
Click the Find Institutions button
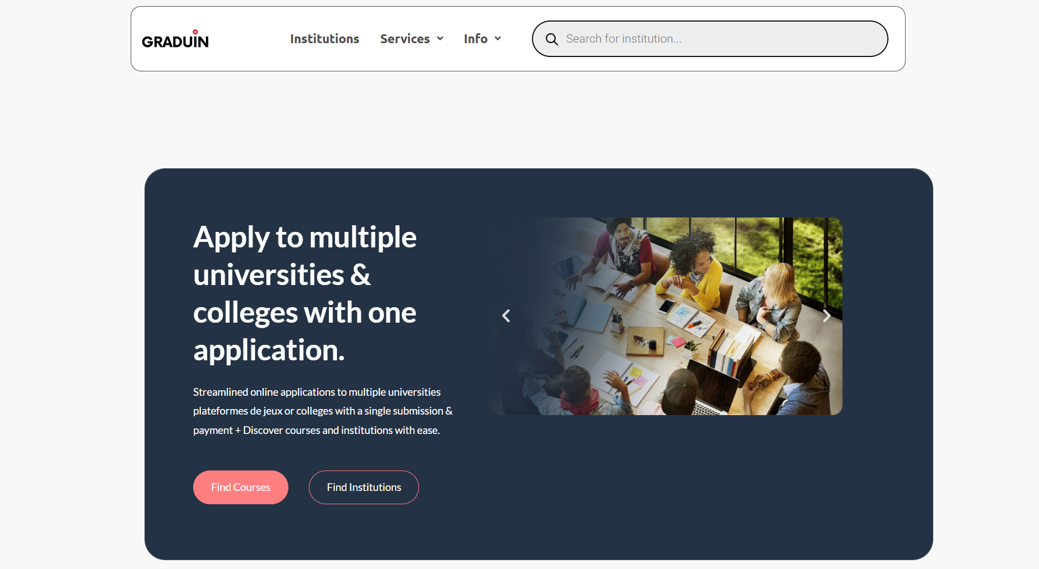(x=364, y=487)
